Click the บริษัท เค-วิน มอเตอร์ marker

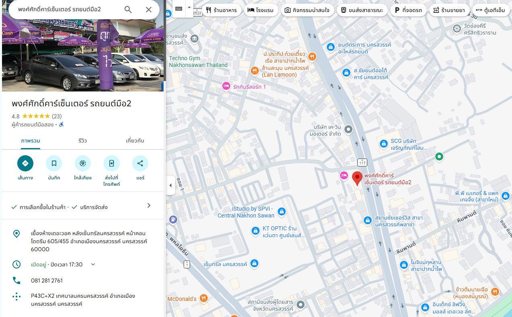pos(348,129)
